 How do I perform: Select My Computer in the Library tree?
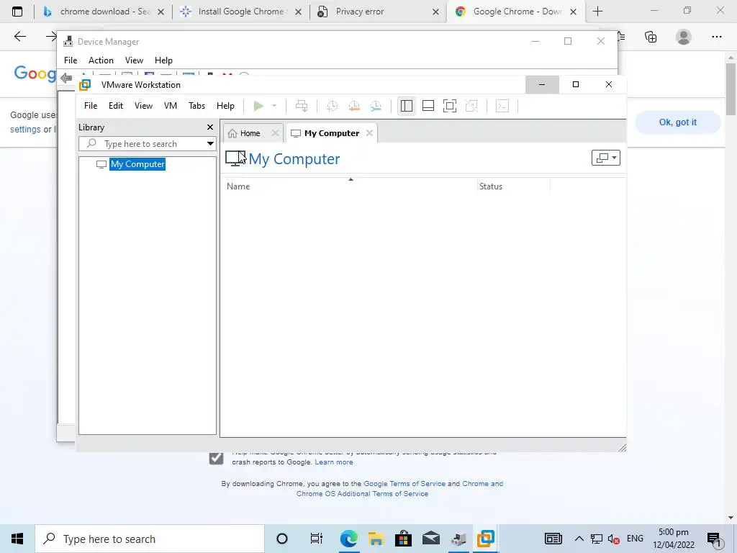[x=137, y=164]
